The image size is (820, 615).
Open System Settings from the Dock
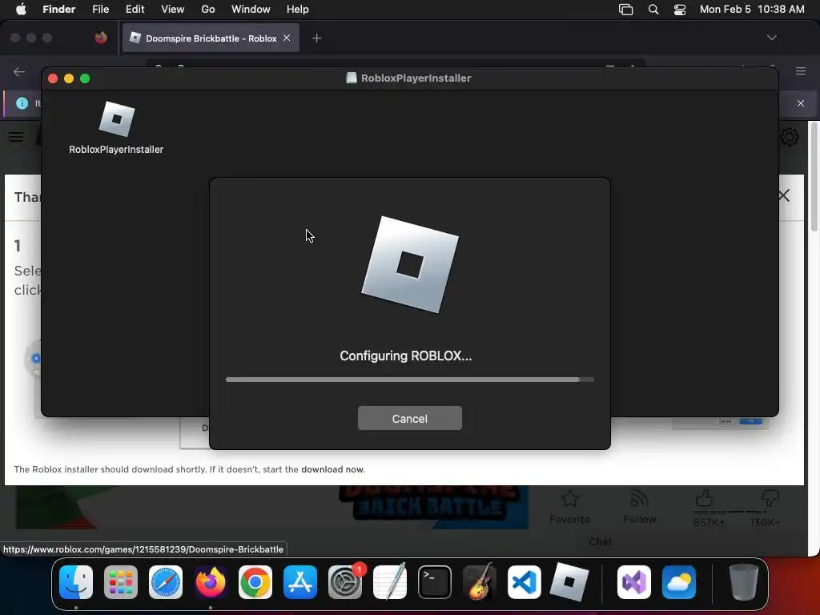point(345,582)
